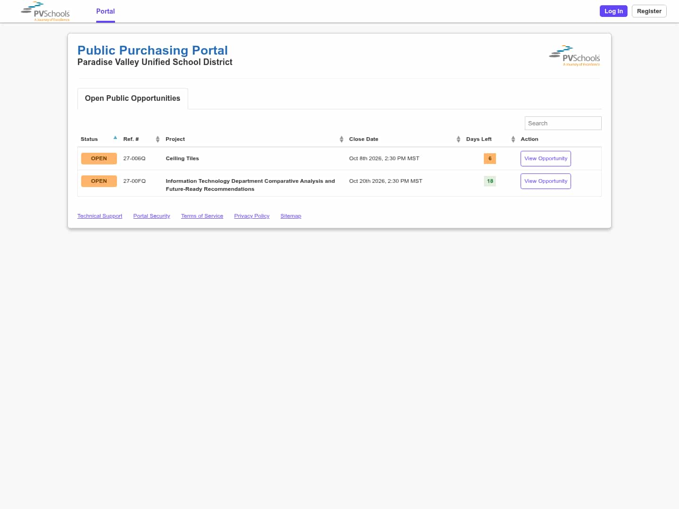The image size is (679, 509).
Task: Click the OPEN status badge for 27-006Q
Action: [99, 158]
